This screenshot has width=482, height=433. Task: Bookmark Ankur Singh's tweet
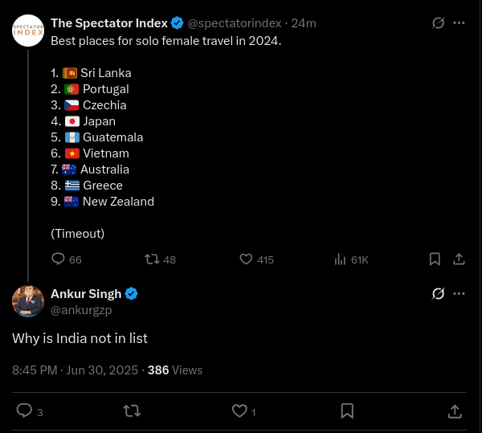(347, 411)
